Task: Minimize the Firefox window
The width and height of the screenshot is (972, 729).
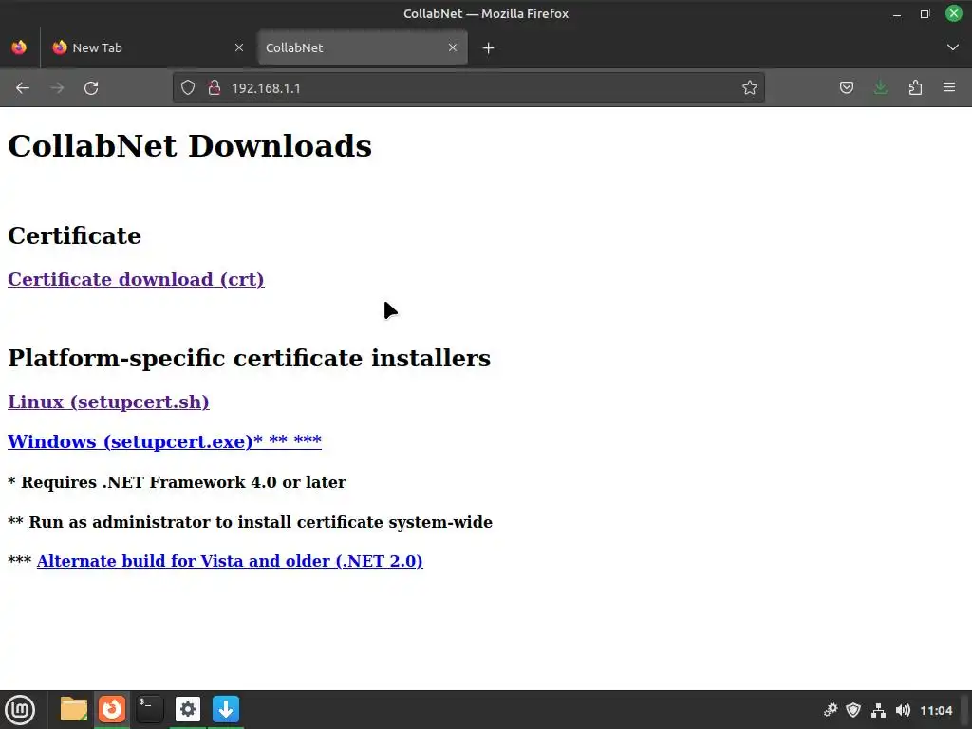Action: [897, 13]
